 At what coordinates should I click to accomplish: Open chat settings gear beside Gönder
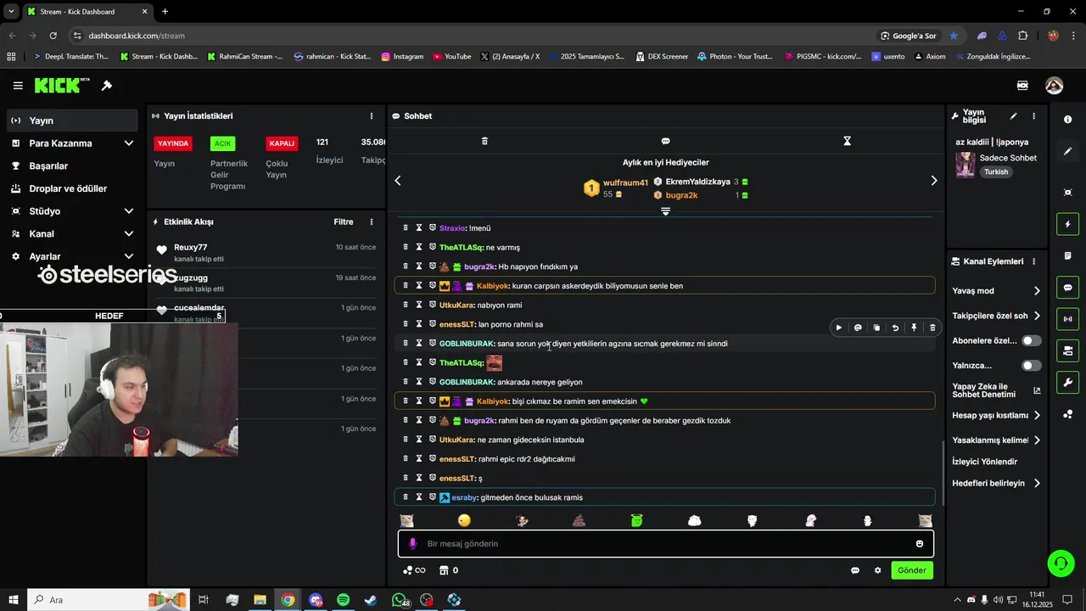point(877,570)
